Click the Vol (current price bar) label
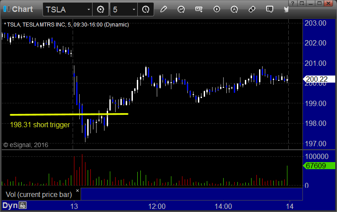The image size is (337, 212). pos(39,194)
